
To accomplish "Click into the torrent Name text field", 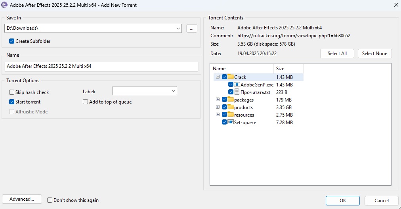I will point(101,66).
